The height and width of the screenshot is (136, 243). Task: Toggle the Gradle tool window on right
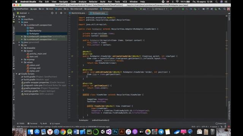click(229, 17)
